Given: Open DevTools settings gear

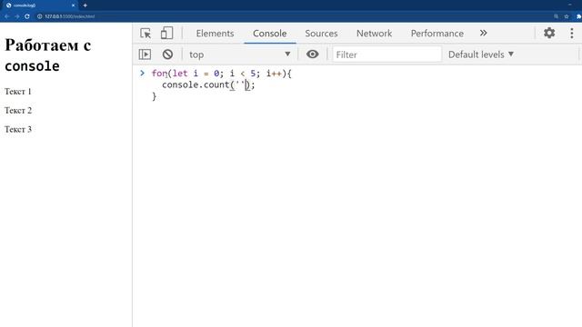Looking at the screenshot, I should coord(549,33).
